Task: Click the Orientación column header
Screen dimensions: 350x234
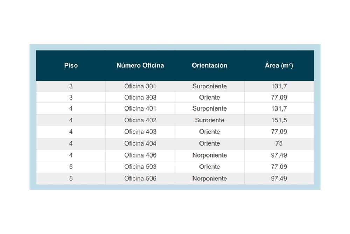Action: [210, 65]
